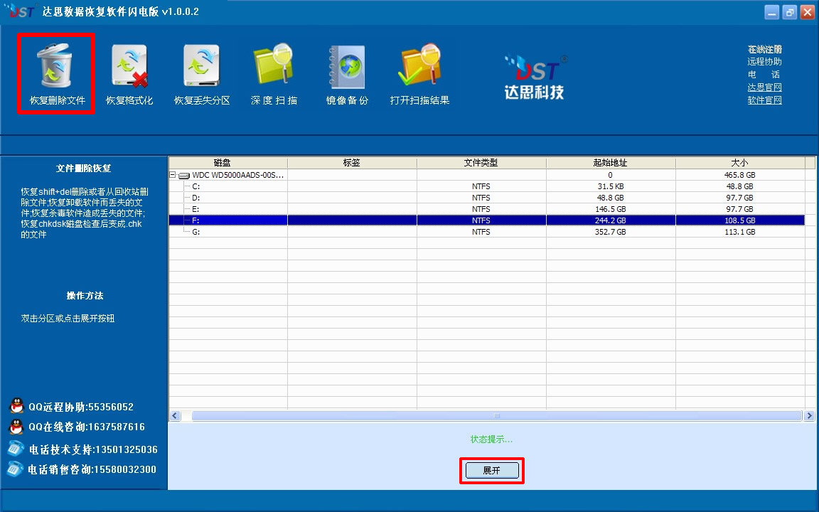Click the 电话销售咨询 phone icon
Screen dimensions: 819x512
click(15, 469)
